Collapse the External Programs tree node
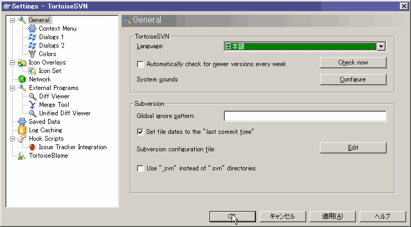The width and height of the screenshot is (411, 227). (x=12, y=88)
